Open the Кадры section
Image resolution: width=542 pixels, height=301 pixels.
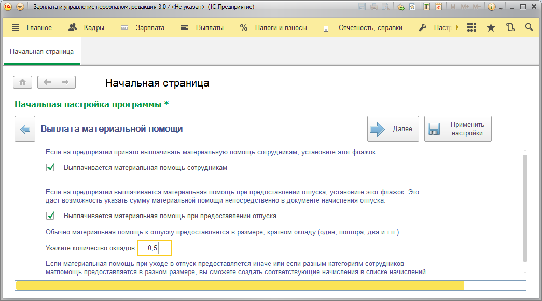click(x=87, y=27)
